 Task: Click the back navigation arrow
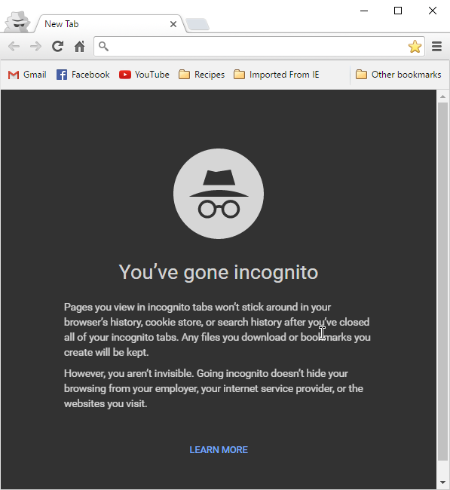coord(14,47)
